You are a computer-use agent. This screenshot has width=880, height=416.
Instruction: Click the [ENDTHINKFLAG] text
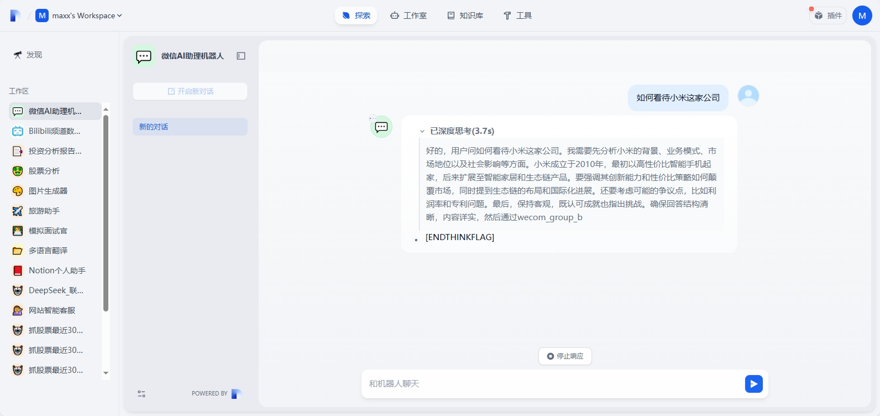point(460,237)
